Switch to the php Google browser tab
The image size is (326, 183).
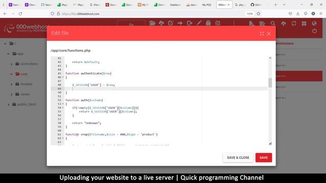240,5
